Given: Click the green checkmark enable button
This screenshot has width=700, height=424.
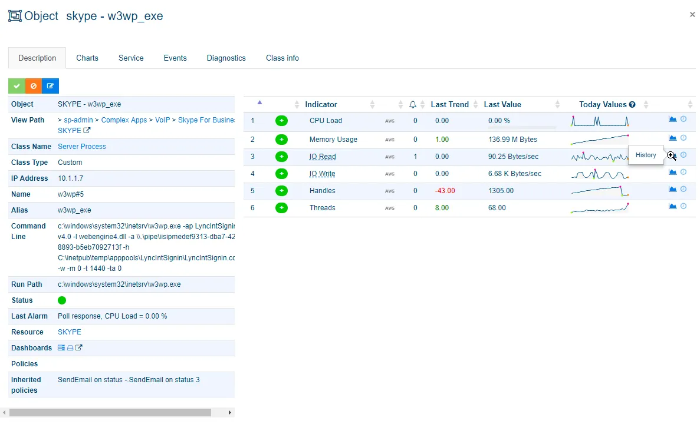Looking at the screenshot, I should click(17, 86).
